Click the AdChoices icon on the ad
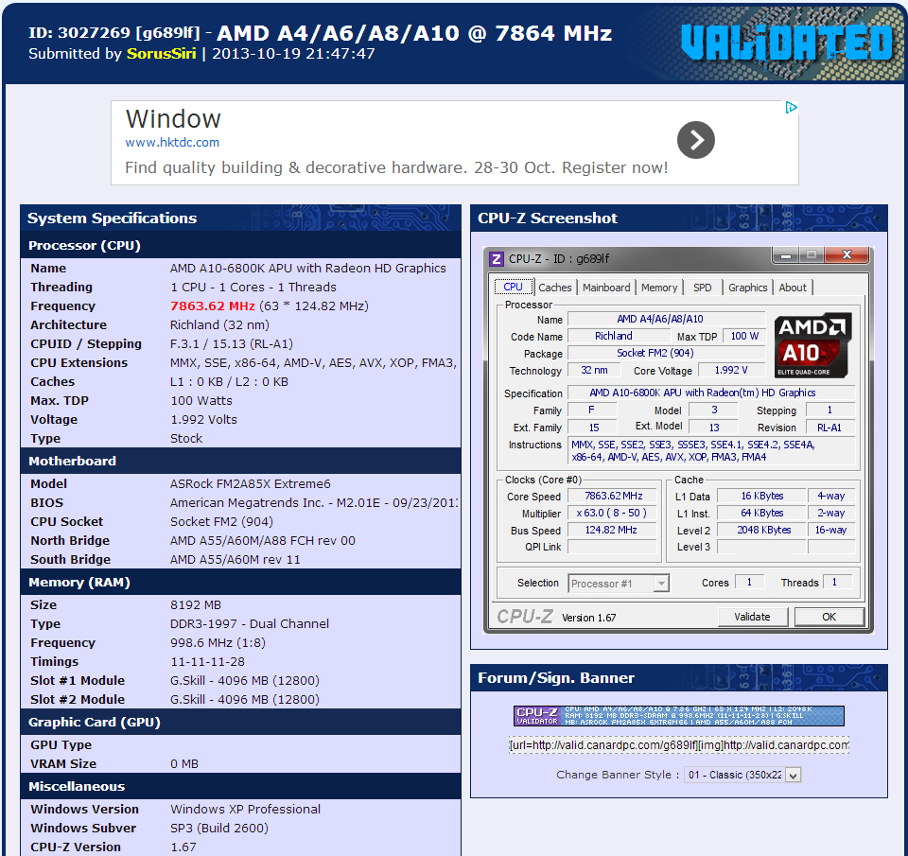This screenshot has height=856, width=908. tap(791, 108)
